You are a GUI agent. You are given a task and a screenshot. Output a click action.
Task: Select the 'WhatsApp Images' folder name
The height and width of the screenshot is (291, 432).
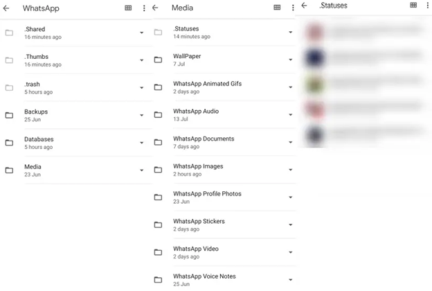click(x=198, y=166)
